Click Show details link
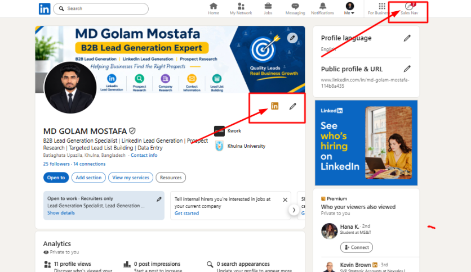471x272 pixels. click(x=61, y=212)
